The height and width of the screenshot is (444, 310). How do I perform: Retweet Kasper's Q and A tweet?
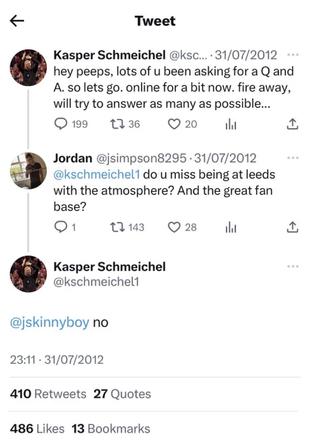pyautogui.click(x=125, y=124)
